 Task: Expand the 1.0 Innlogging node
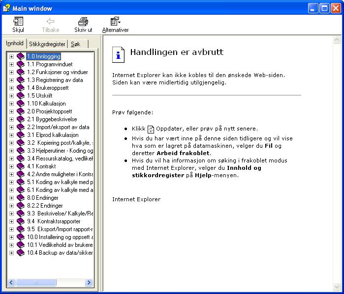(x=11, y=56)
